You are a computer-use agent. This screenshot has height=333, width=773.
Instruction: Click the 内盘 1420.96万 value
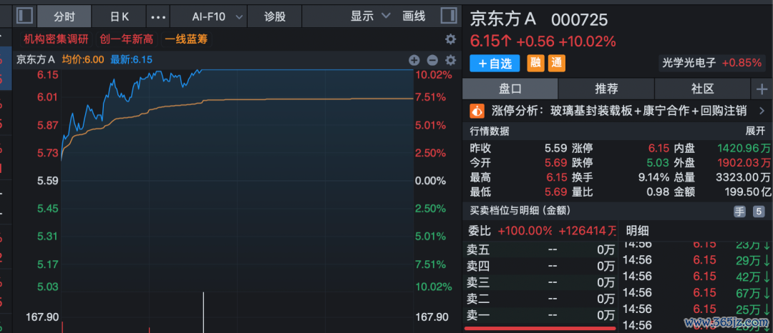tap(744, 148)
